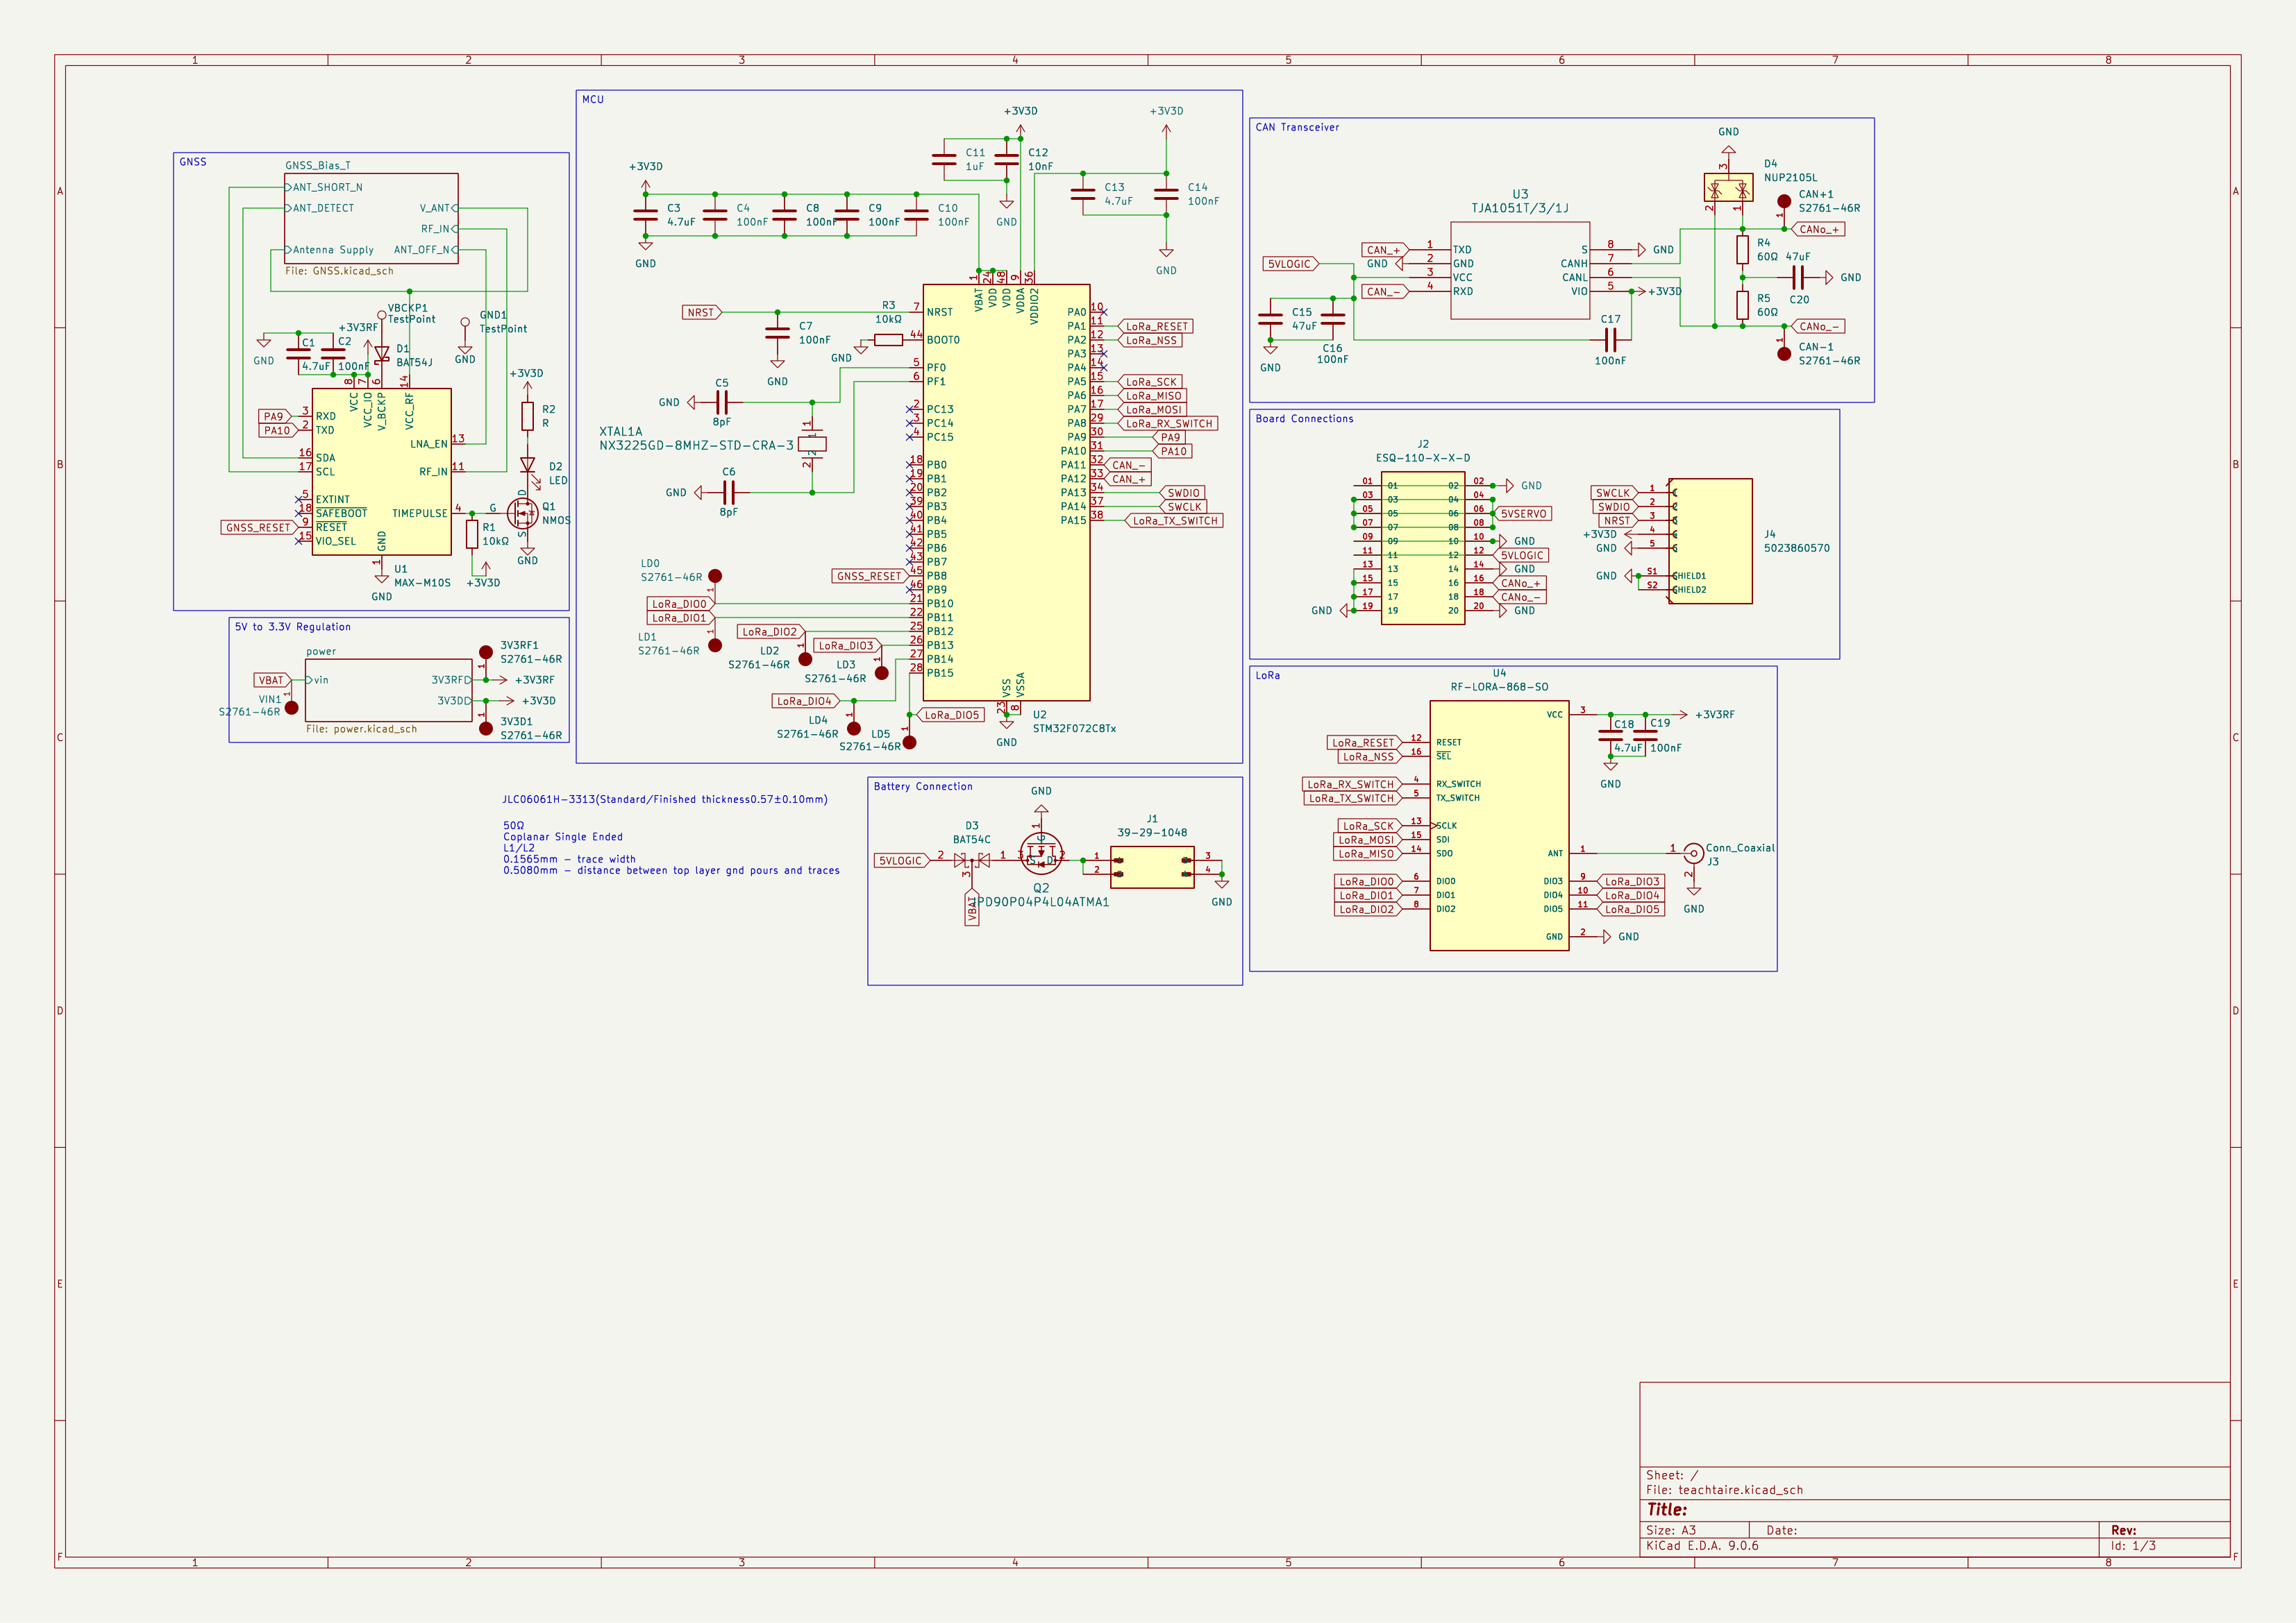Select the LD5 S2761-46R test pad
The width and height of the screenshot is (2296, 1623).
point(909,742)
